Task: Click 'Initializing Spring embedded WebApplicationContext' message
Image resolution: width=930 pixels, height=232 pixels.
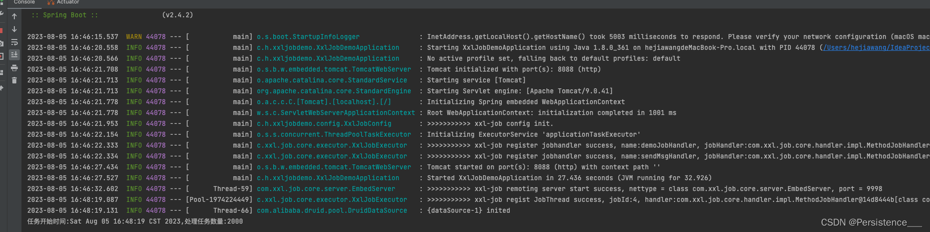Action: 526,102
